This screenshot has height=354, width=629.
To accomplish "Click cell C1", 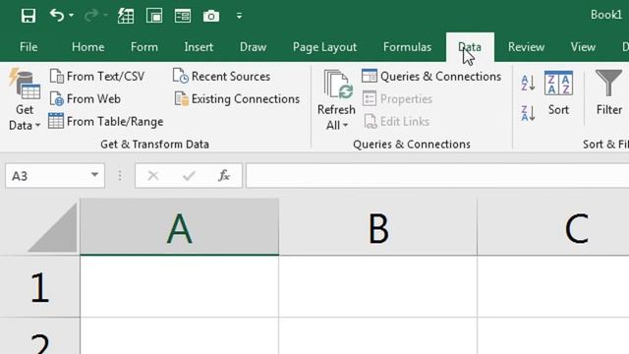I will tap(553, 286).
